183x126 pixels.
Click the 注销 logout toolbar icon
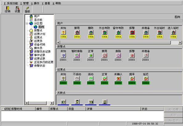coord(8,9)
